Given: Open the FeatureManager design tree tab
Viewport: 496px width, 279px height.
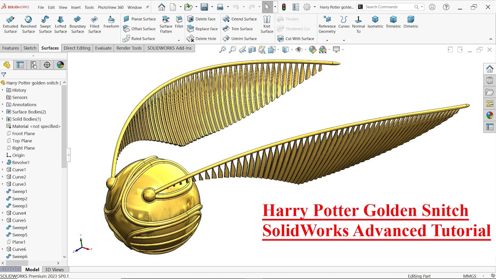Looking at the screenshot, I should 7,65.
